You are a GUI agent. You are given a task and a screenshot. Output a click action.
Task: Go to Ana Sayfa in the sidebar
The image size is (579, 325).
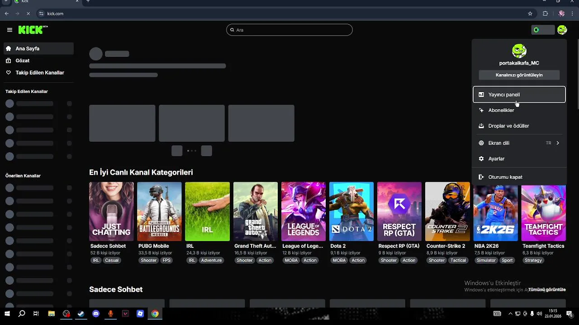click(x=38, y=48)
